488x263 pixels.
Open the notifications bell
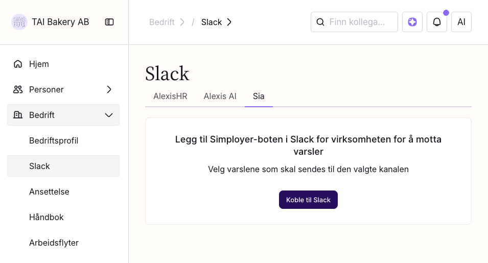pyautogui.click(x=437, y=22)
